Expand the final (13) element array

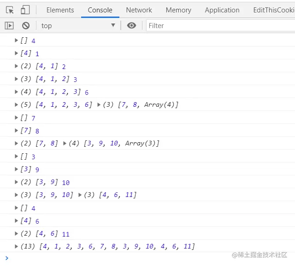click(16, 246)
